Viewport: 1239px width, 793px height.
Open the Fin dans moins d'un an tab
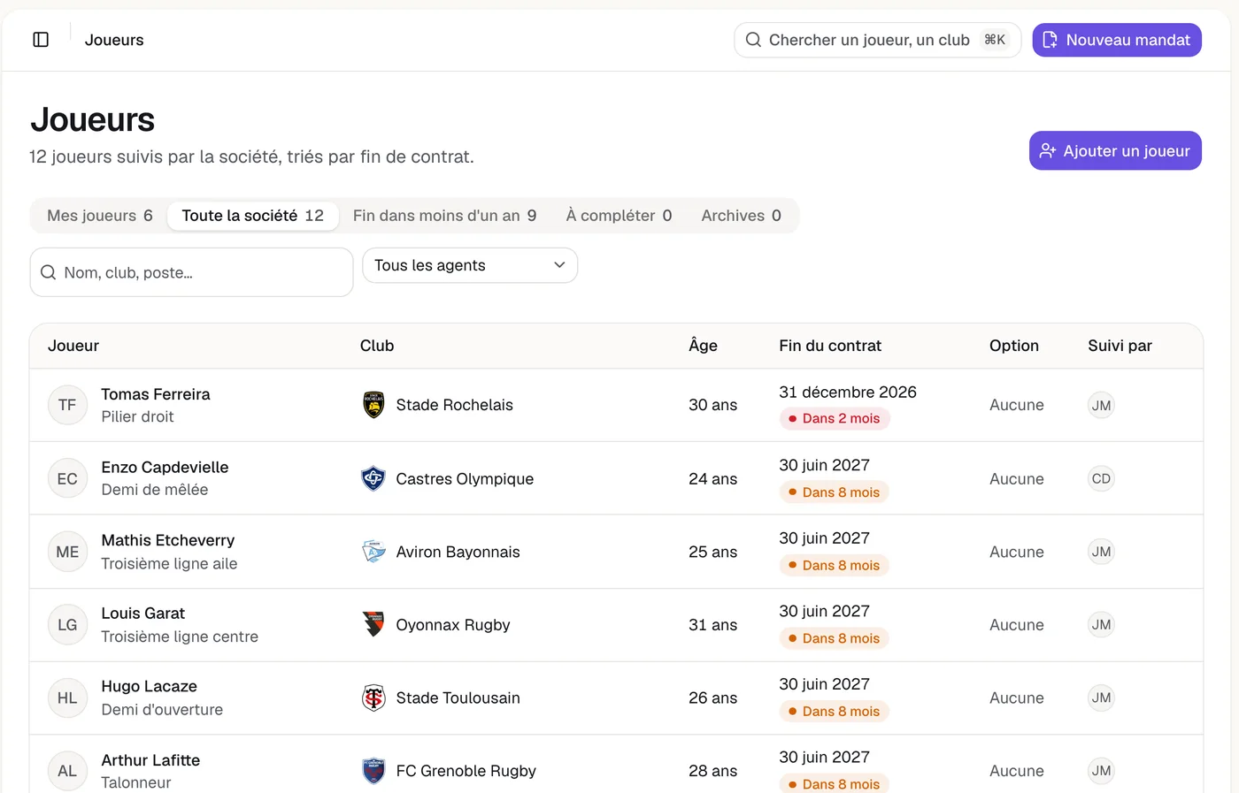point(444,216)
